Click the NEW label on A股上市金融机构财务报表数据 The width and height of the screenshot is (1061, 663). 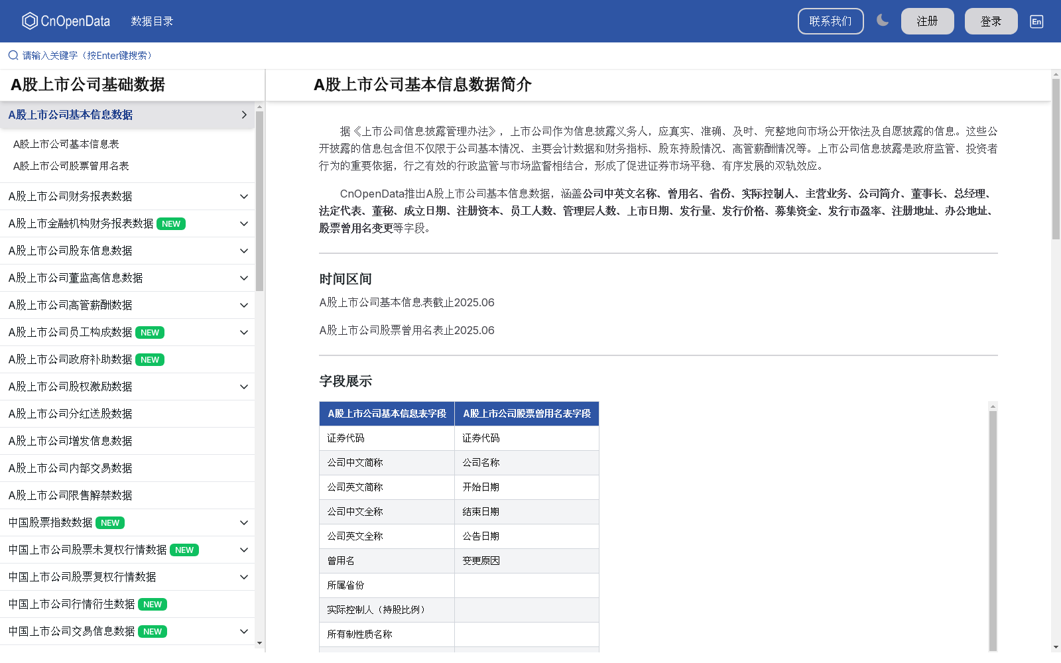170,223
